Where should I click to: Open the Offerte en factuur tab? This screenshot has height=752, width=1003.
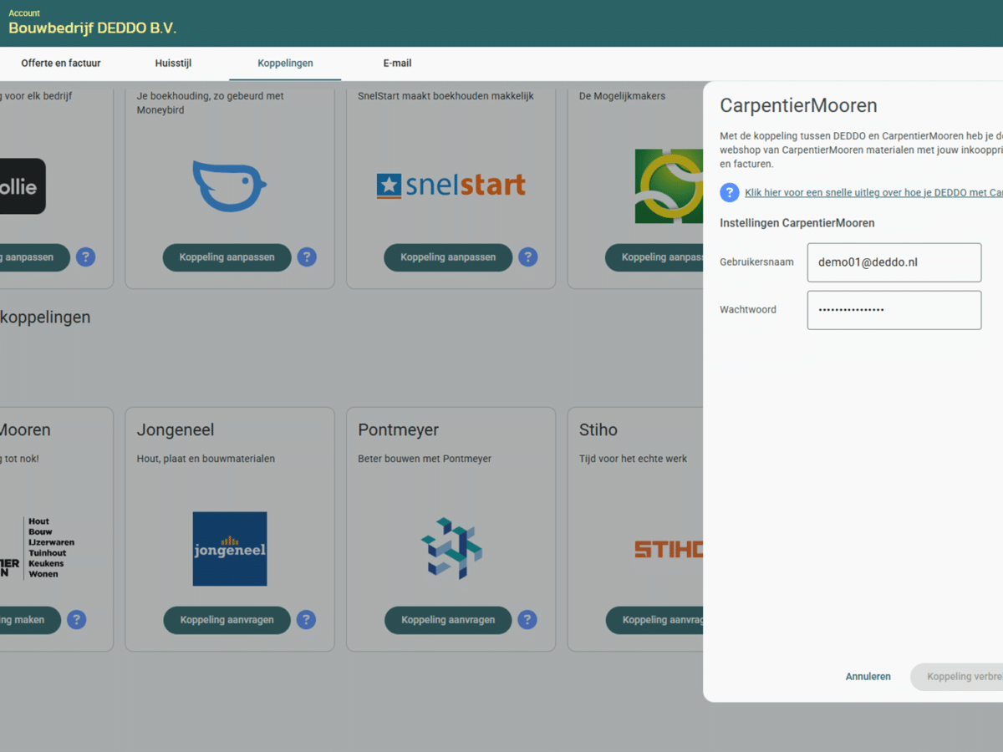click(x=61, y=64)
